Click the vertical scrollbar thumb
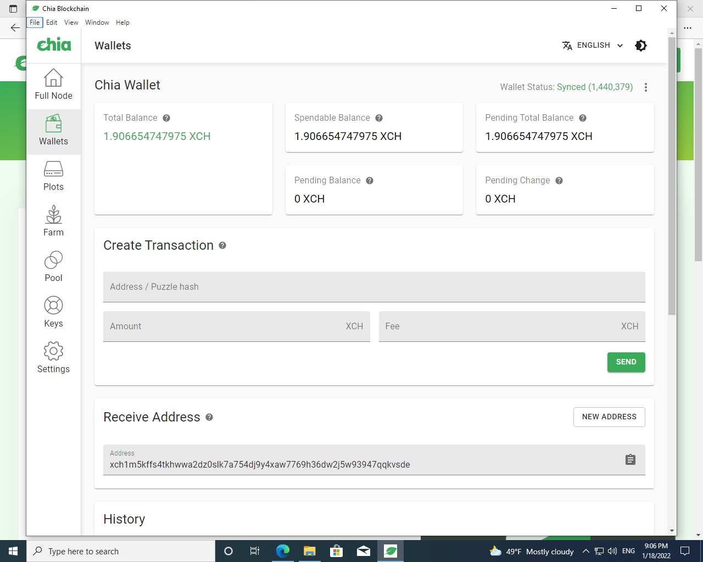The height and width of the screenshot is (562, 703). coord(672,176)
